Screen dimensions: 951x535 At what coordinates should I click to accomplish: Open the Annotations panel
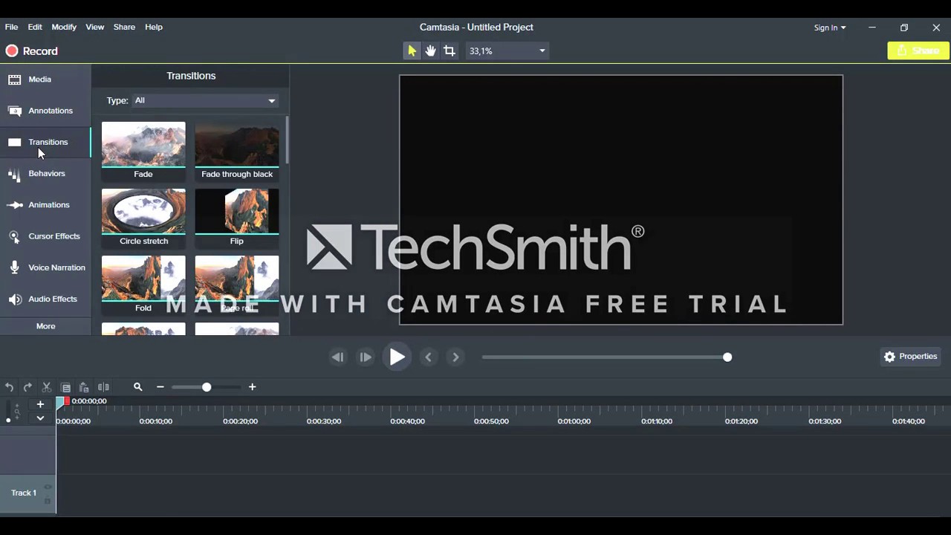(45, 111)
